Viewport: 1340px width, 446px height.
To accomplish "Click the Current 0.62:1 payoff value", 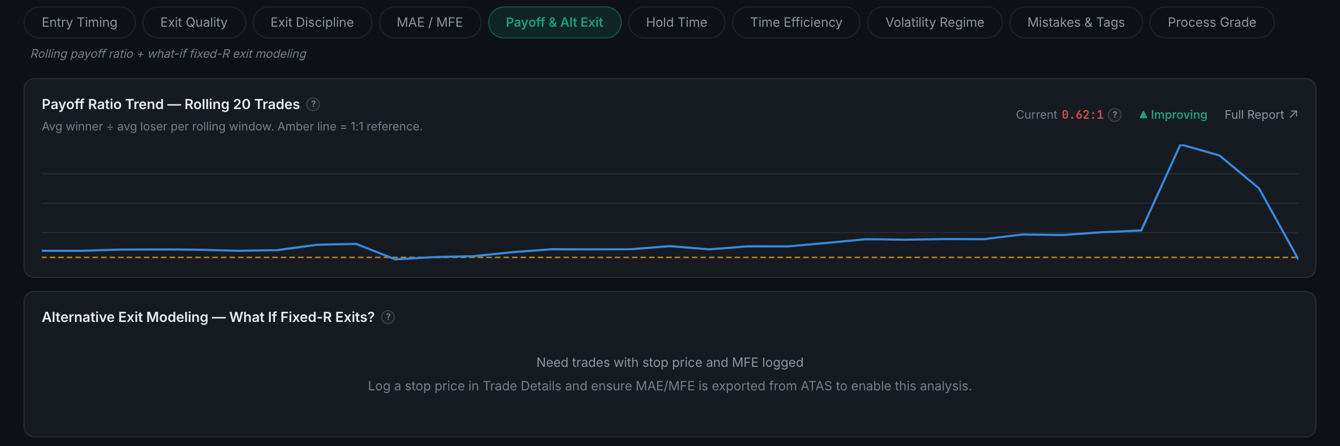I will 1082,115.
